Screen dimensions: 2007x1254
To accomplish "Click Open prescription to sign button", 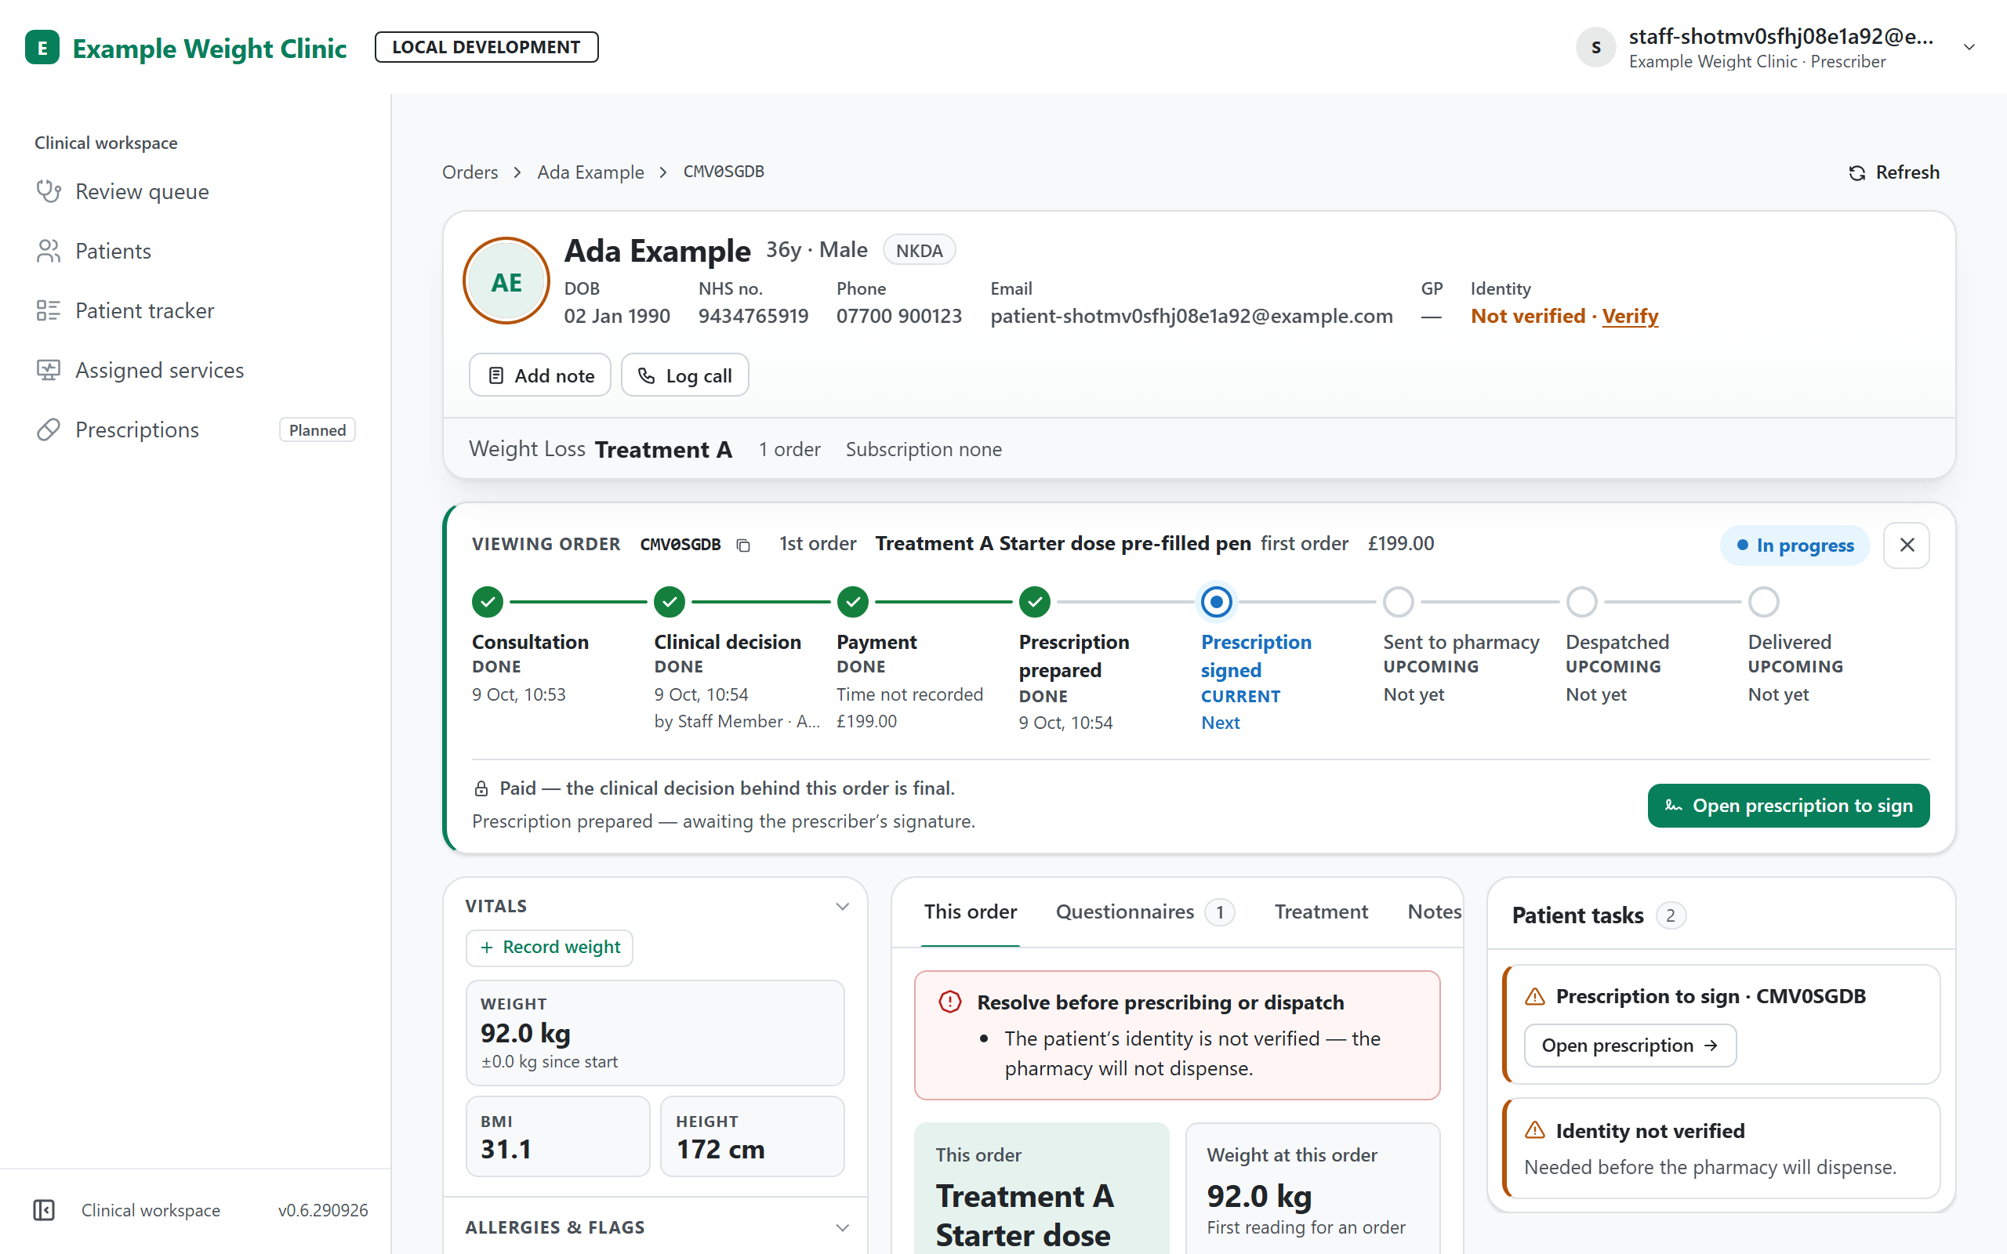I will click(x=1789, y=806).
